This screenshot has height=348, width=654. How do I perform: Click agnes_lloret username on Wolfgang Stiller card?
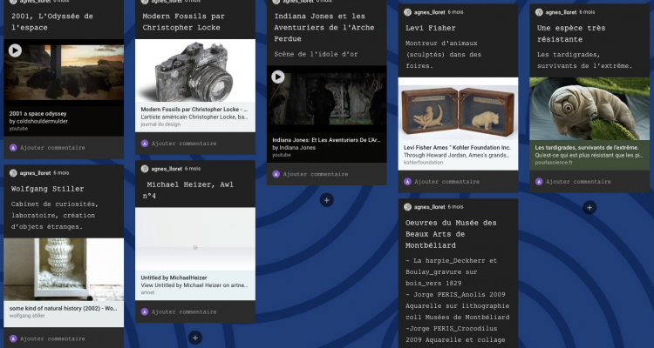point(36,173)
